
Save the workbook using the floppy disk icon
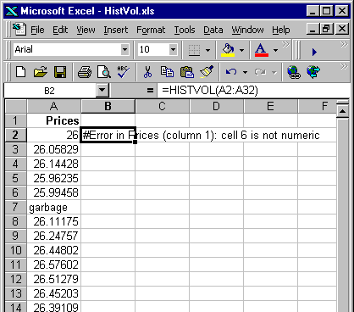tap(60, 72)
